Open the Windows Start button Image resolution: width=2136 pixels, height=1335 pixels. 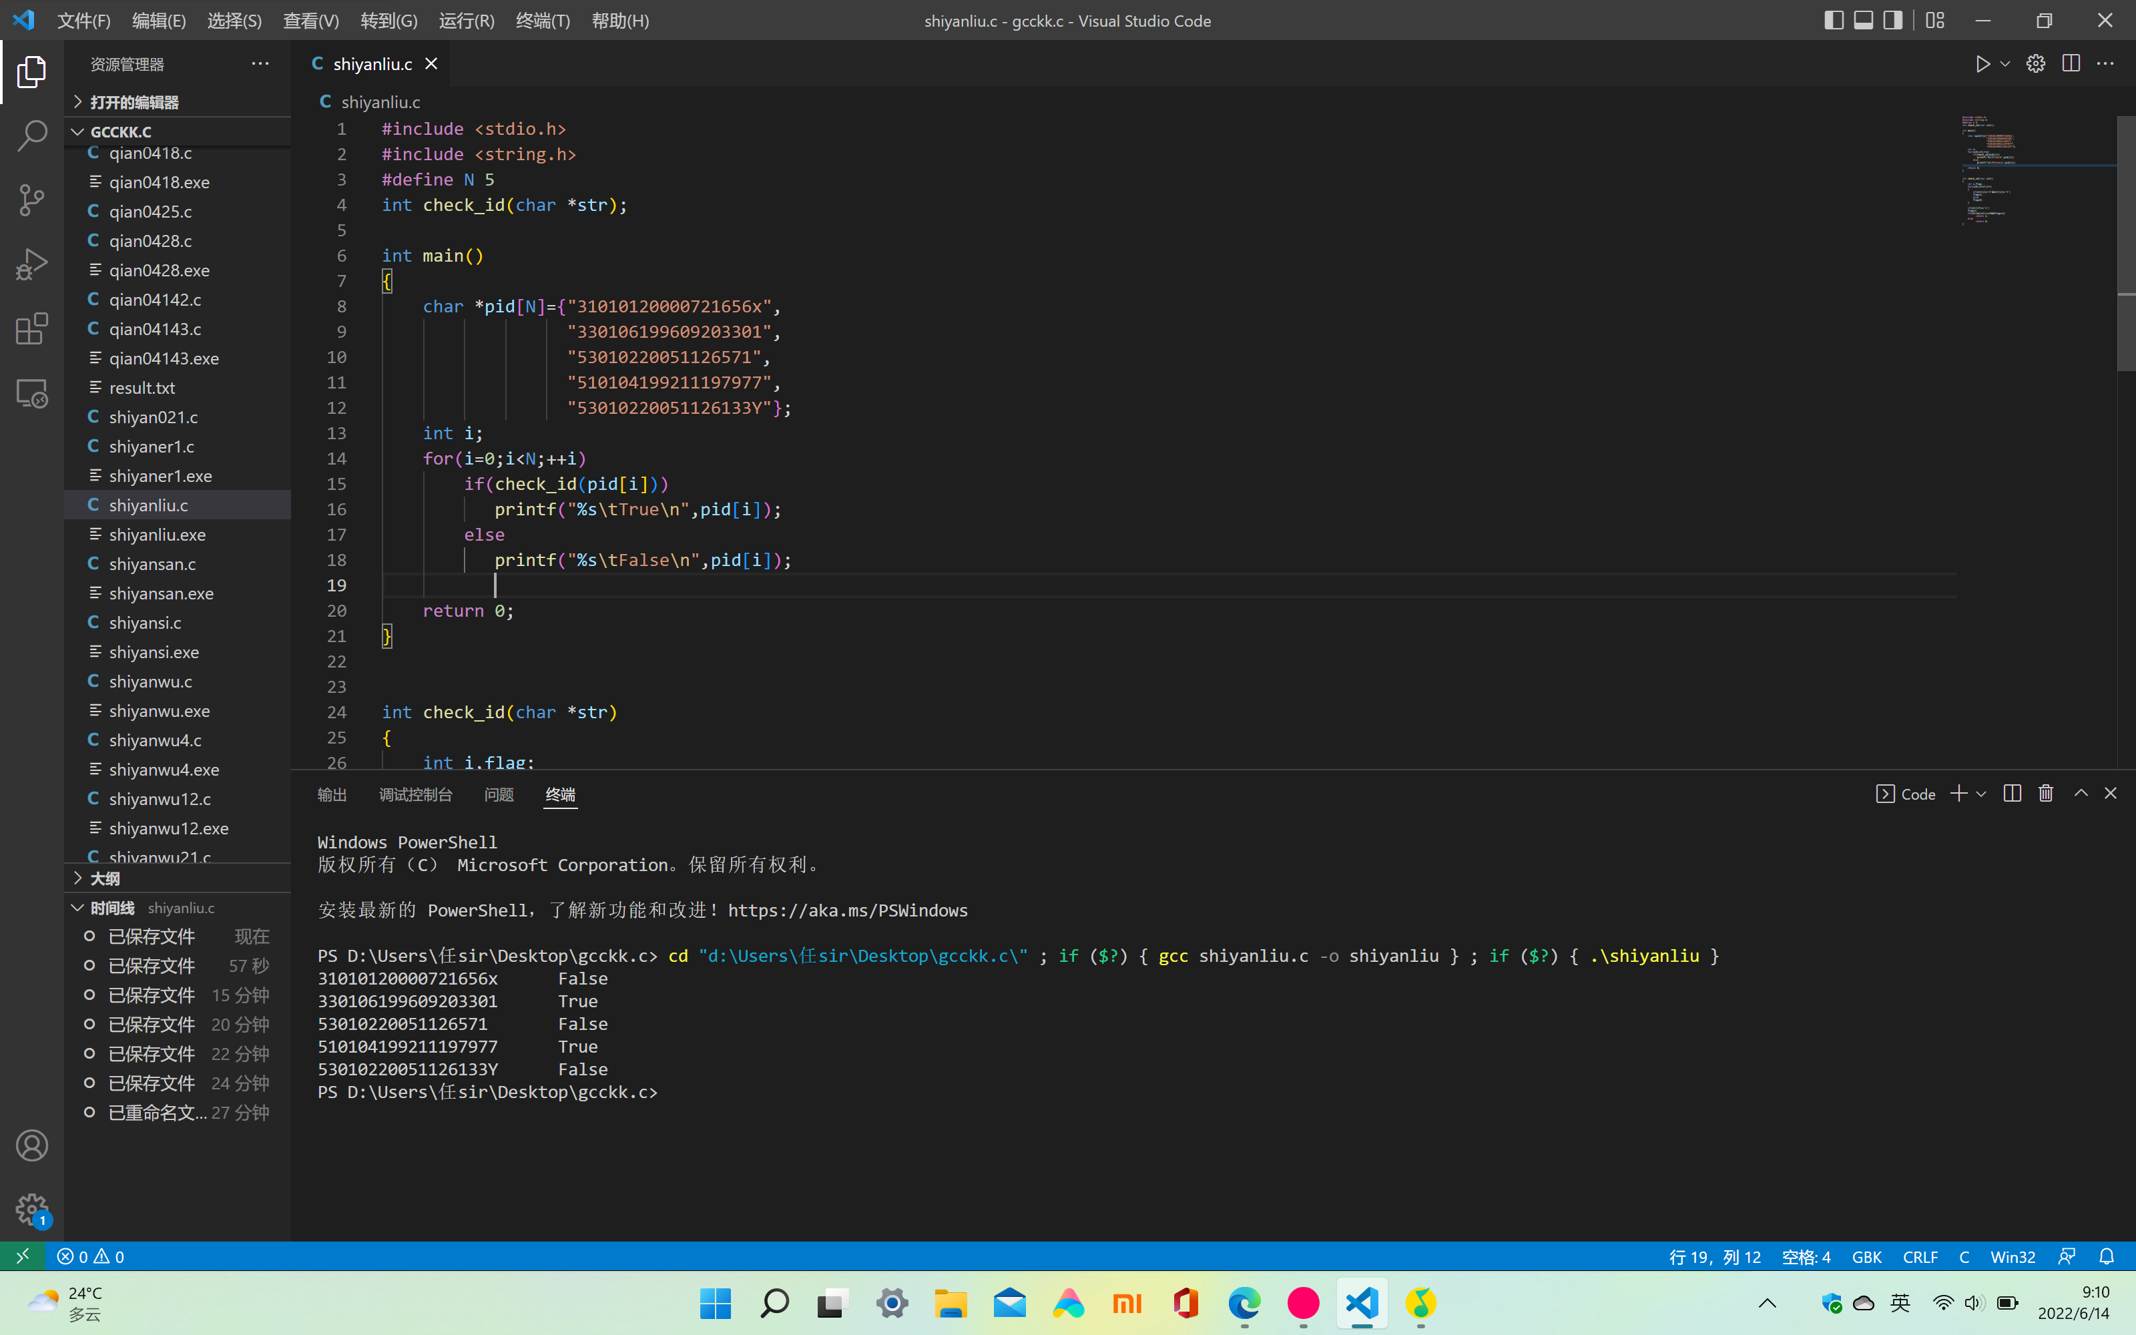[x=715, y=1303]
